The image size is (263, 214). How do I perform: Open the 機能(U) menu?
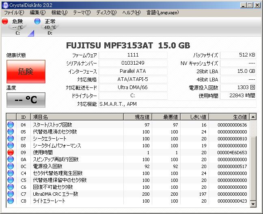coord(59,13)
